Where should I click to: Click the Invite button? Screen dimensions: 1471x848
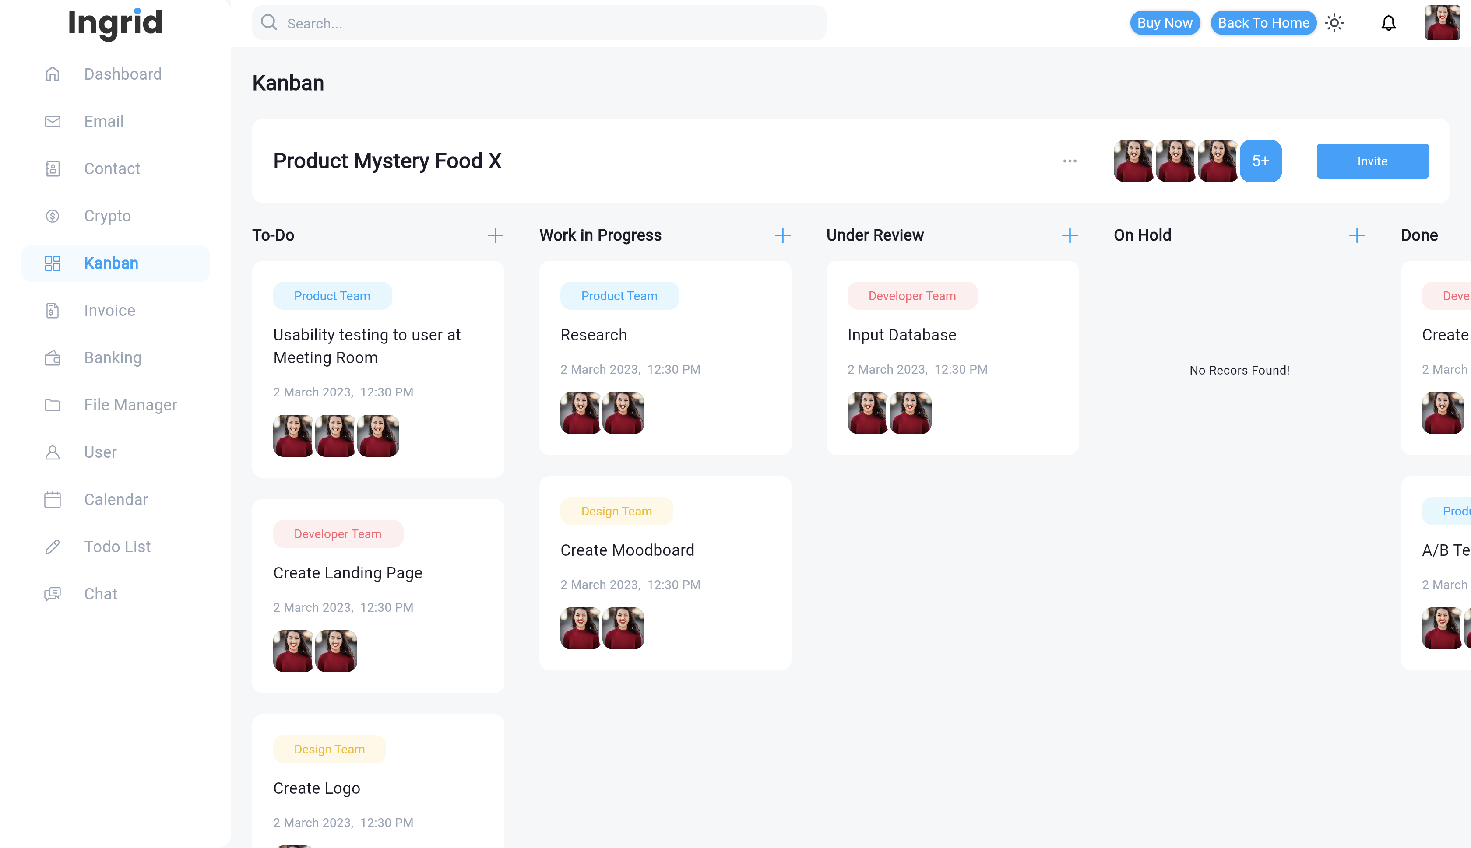1372,161
